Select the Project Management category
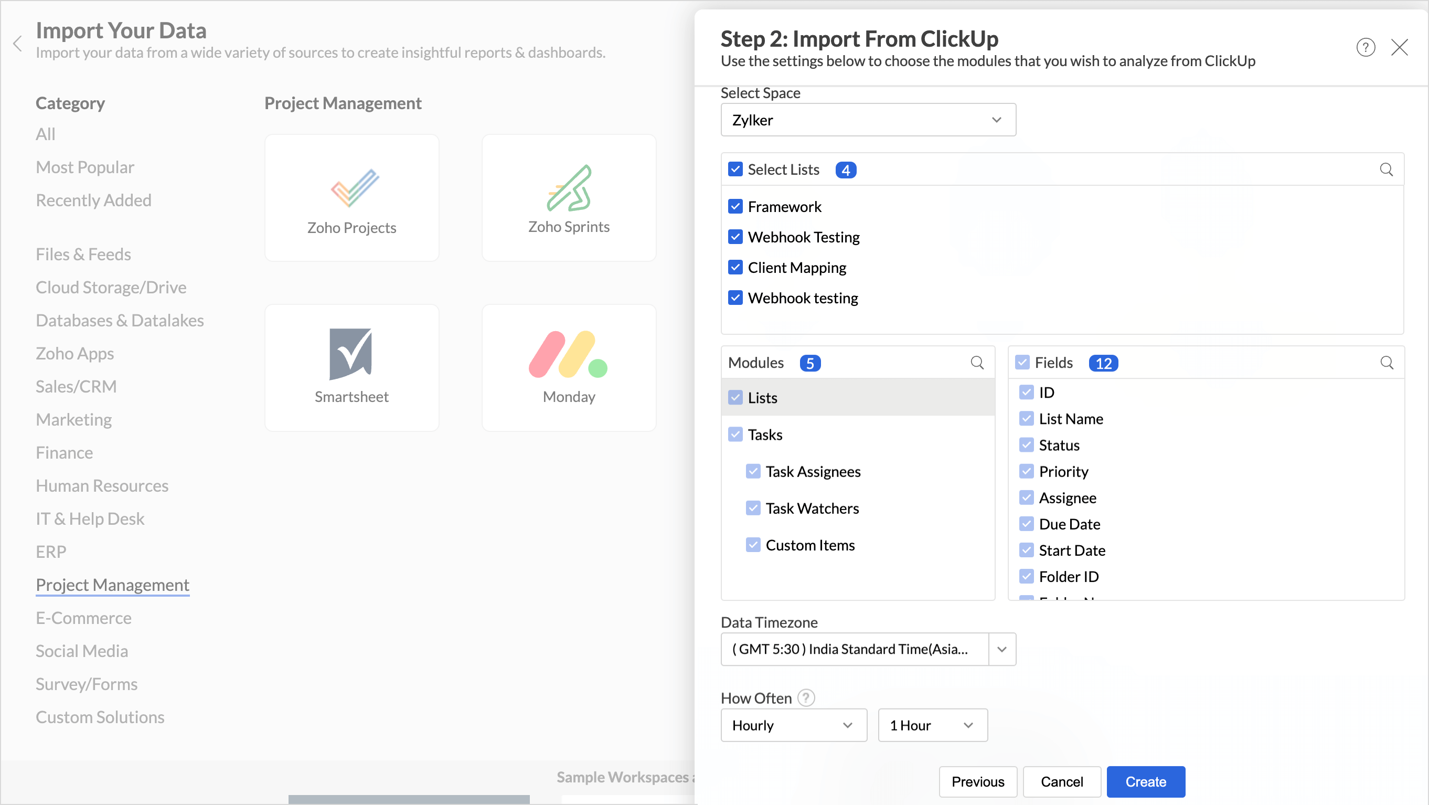This screenshot has width=1429, height=805. [x=113, y=585]
